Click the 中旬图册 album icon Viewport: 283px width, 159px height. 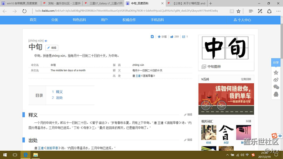click(204, 67)
